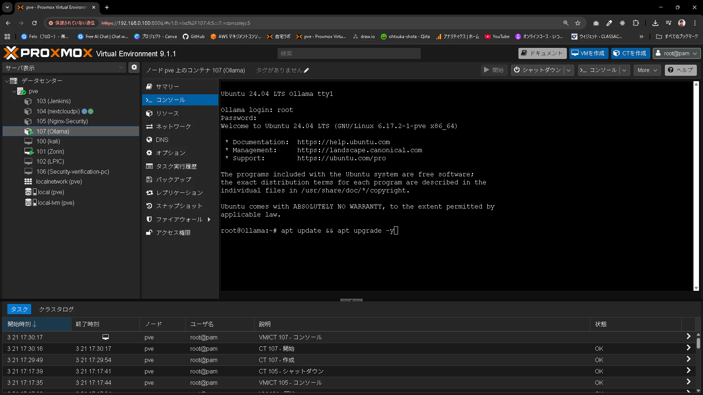The image size is (703, 395).
Task: Select the 101 (Zorin) VM
Action: (50, 151)
